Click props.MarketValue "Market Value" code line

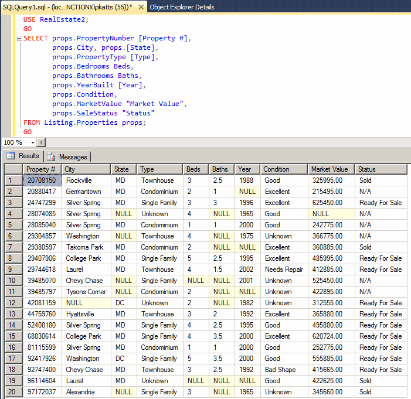119,104
